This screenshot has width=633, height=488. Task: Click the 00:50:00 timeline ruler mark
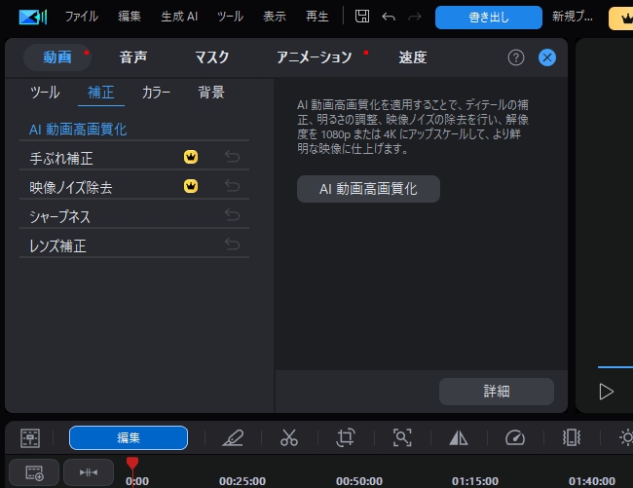pos(359,481)
